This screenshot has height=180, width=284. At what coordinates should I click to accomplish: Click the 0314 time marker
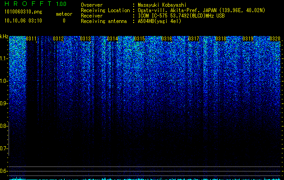(x=112, y=39)
